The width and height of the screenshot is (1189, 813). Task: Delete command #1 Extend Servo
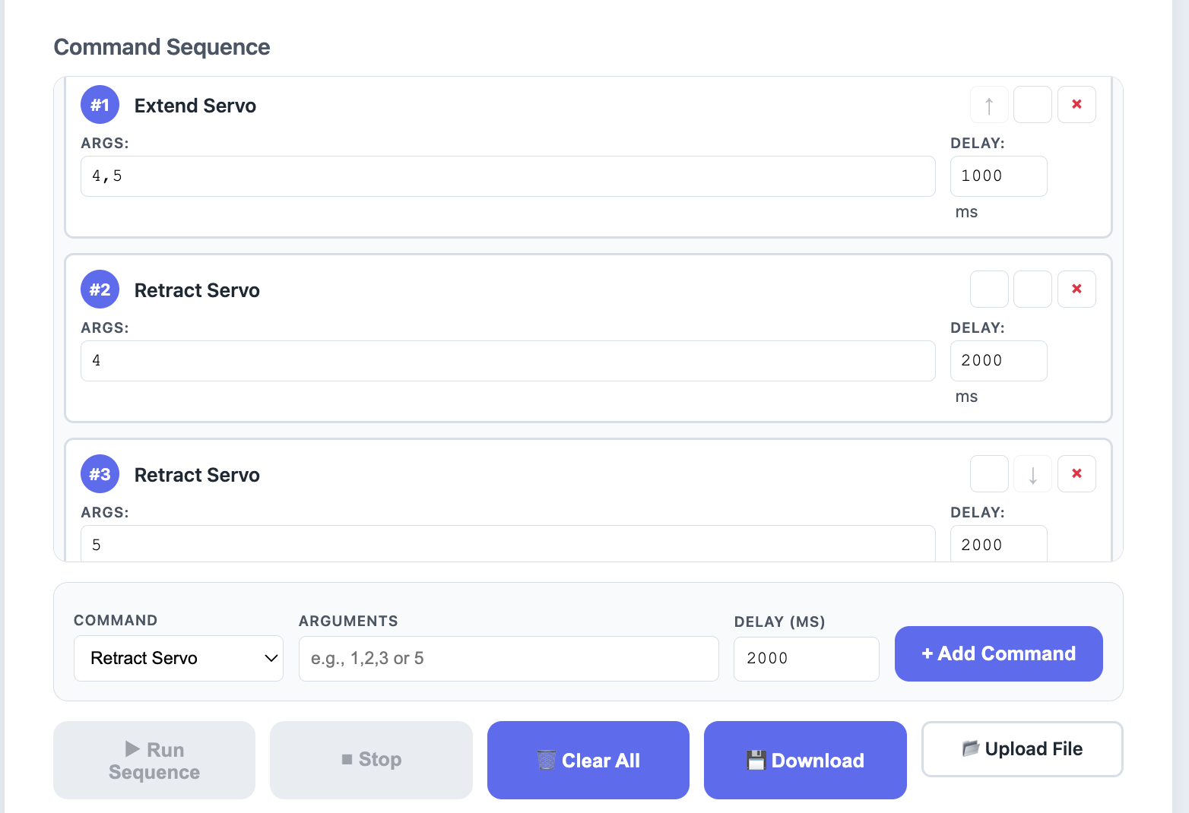point(1076,104)
